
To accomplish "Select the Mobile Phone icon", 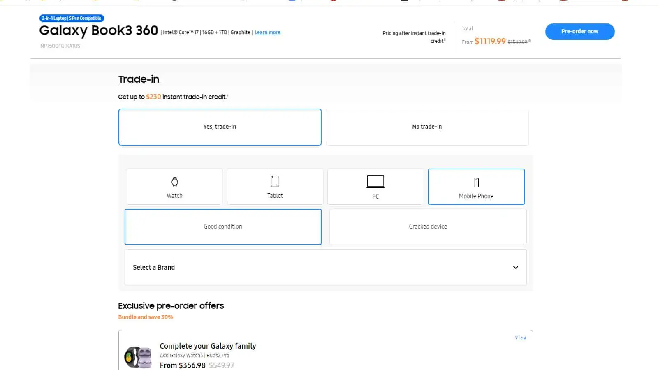I will coord(476,183).
